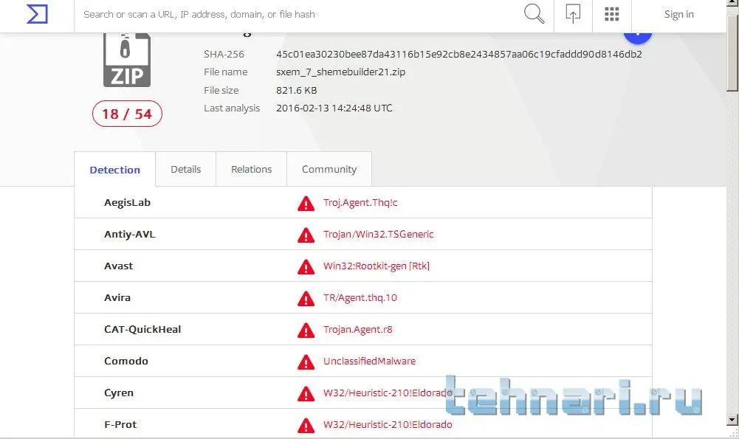The height and width of the screenshot is (439, 739).
Task: Click UnclassifiedMalware detection result
Action: 369,361
